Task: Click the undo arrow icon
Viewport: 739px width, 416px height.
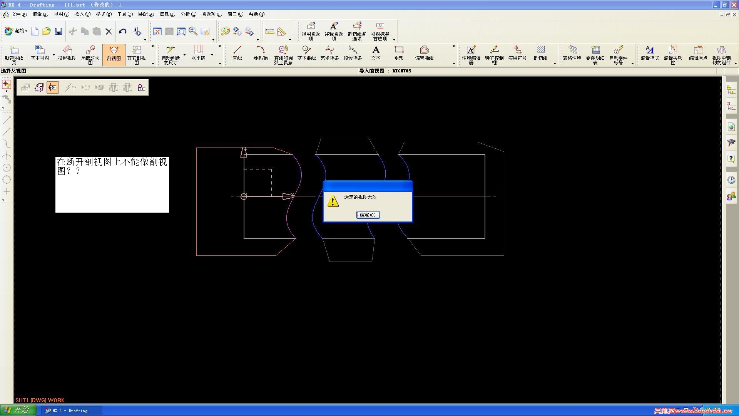Action: pos(122,31)
